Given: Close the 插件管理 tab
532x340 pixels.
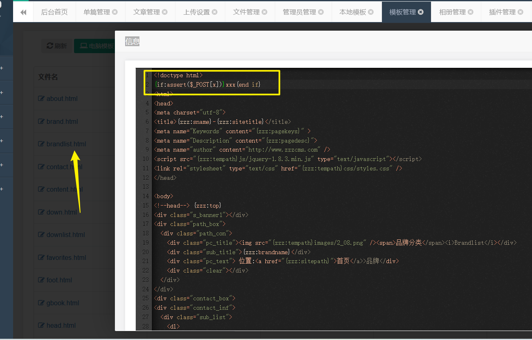Looking at the screenshot, I should (x=521, y=12).
